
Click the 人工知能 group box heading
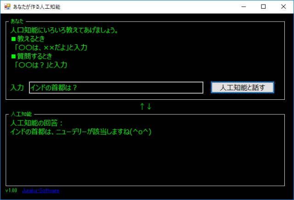[x=21, y=114]
